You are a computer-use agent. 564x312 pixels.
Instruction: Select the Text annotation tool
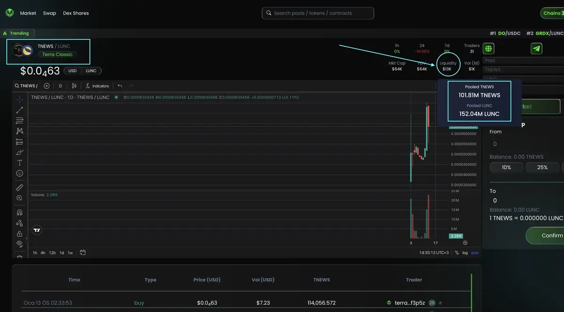pos(20,163)
